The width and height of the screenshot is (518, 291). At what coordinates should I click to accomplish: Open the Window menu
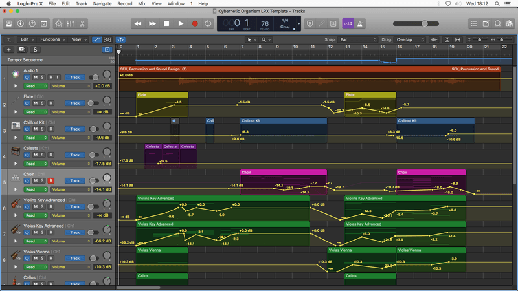(175, 4)
